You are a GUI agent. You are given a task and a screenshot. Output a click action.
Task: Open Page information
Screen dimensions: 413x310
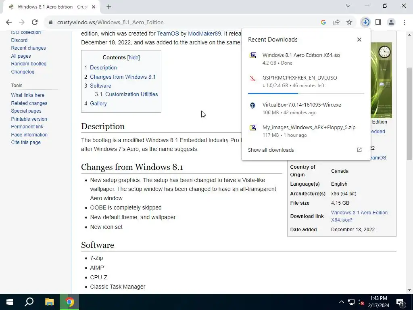(x=29, y=135)
